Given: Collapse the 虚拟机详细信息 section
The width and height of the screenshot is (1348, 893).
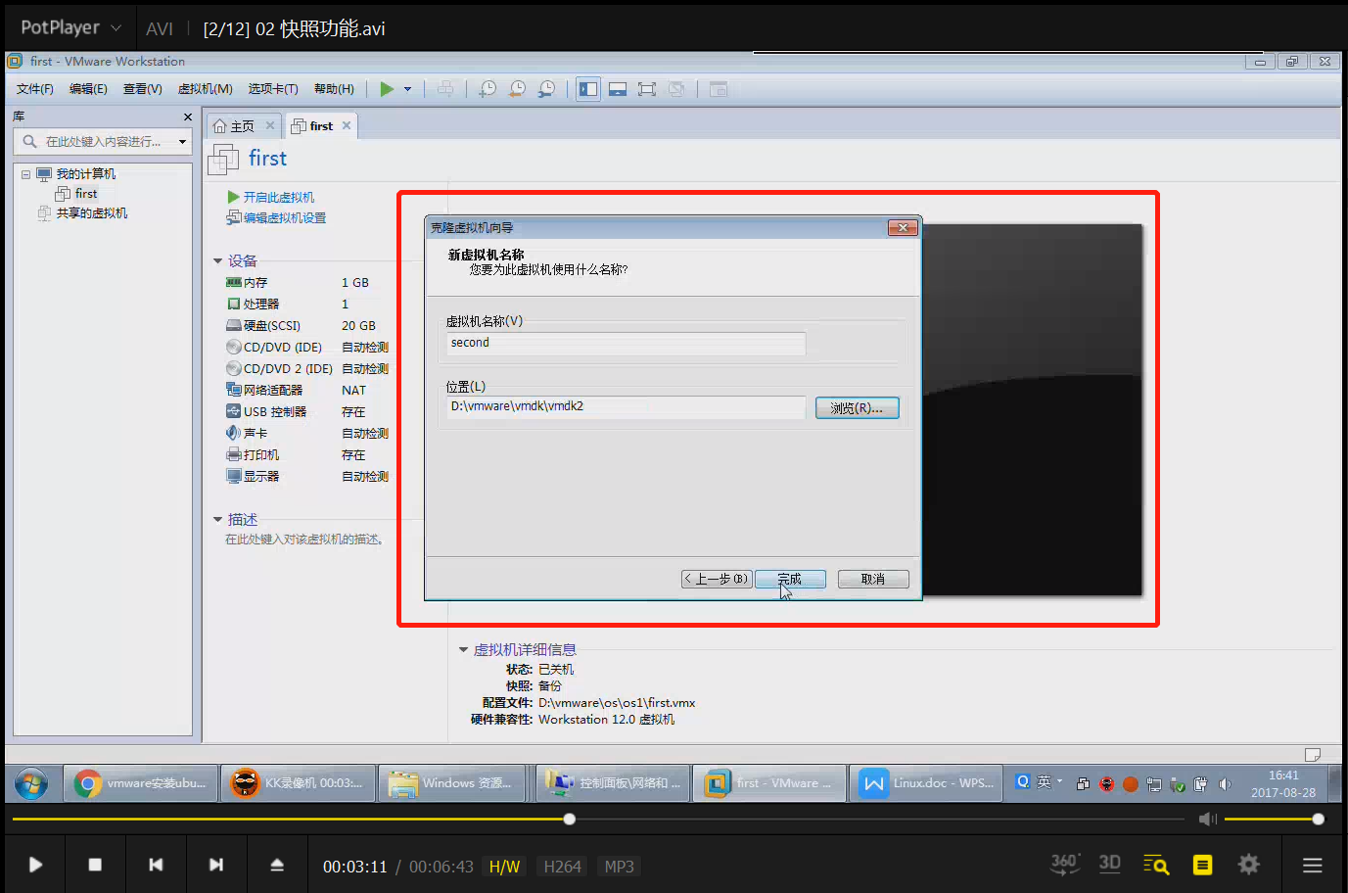Looking at the screenshot, I should click(x=463, y=649).
